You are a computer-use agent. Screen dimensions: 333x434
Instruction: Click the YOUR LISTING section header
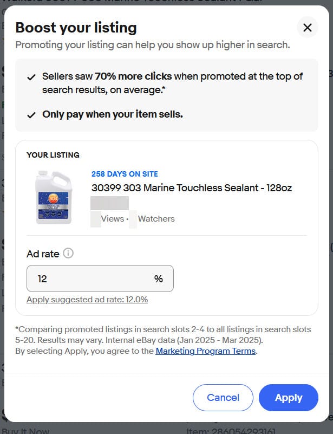pos(53,155)
